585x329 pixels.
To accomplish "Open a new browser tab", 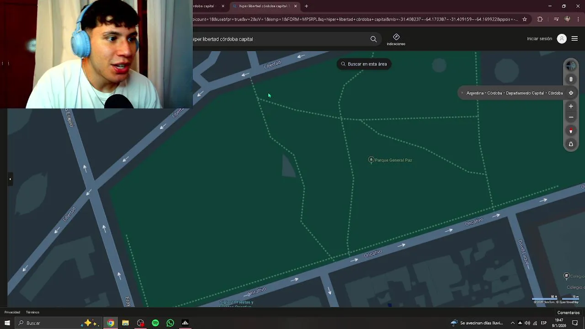I will click(x=306, y=6).
